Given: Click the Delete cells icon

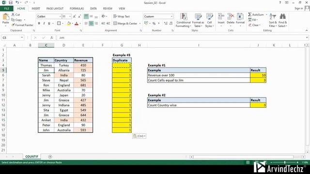Looking at the screenshot, I should pos(231,16).
